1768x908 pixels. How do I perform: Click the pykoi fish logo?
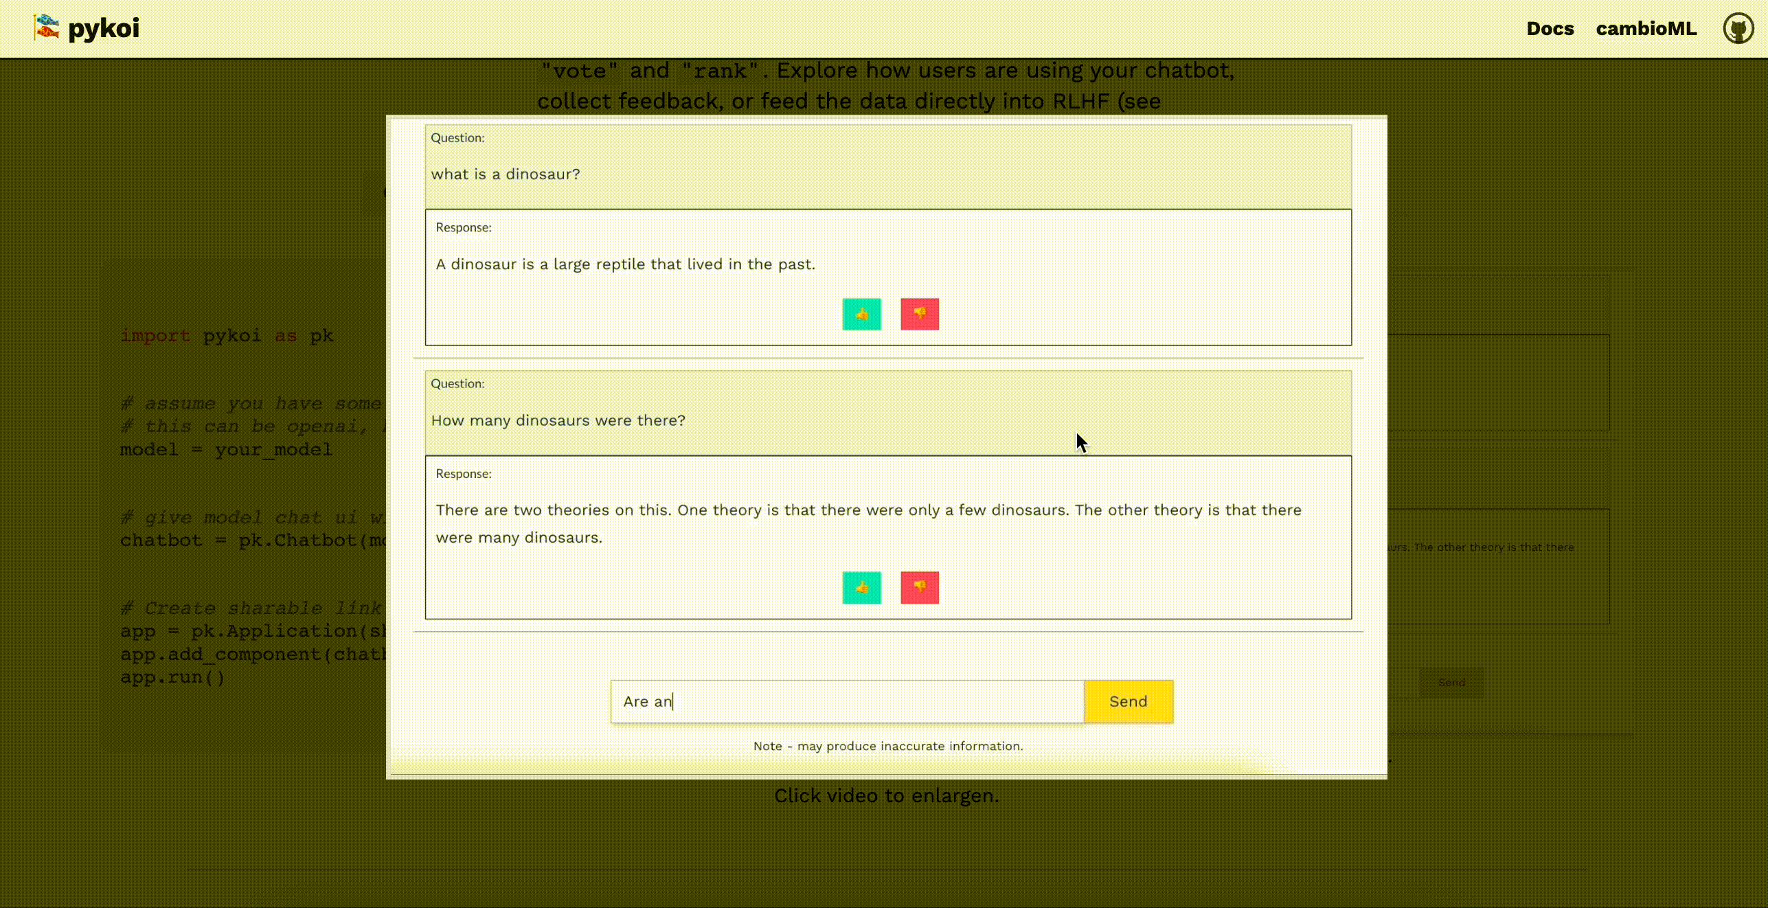click(46, 27)
